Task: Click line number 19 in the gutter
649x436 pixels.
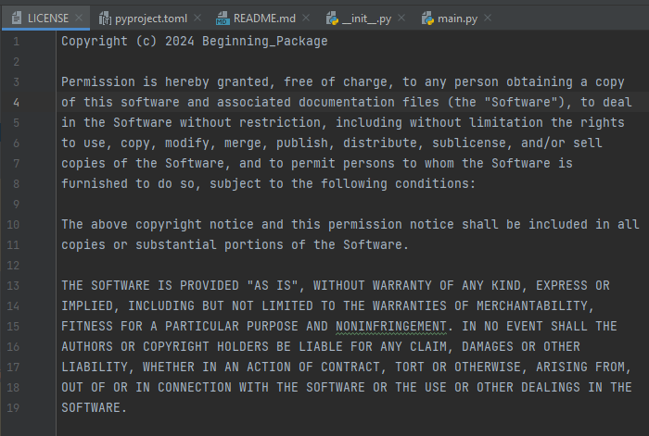Action: tap(13, 408)
